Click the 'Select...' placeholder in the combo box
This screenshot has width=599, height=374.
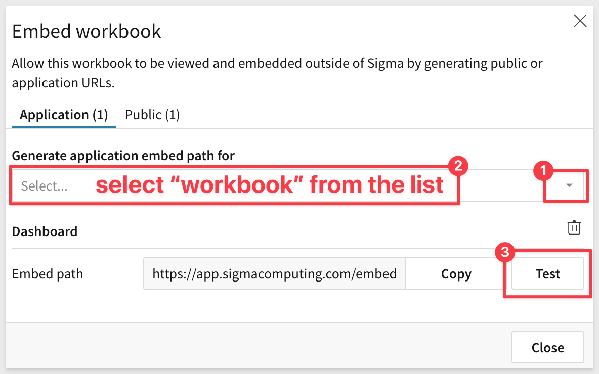[x=45, y=186]
